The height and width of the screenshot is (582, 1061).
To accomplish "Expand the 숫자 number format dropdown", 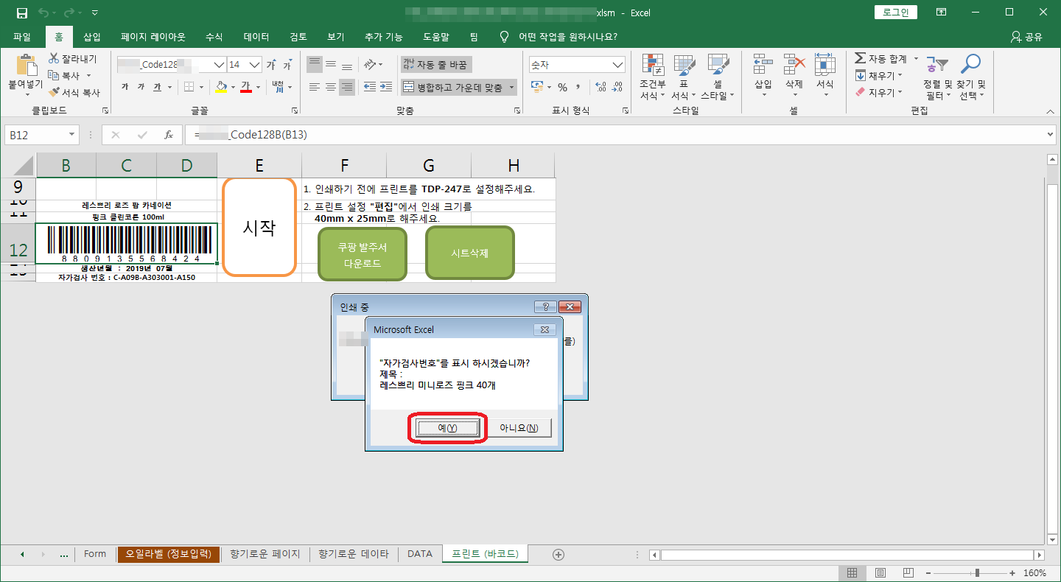I will [617, 65].
